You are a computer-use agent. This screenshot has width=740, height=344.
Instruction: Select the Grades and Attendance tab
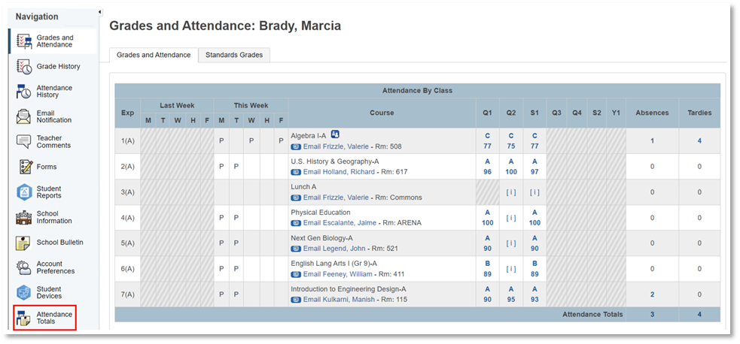click(154, 55)
